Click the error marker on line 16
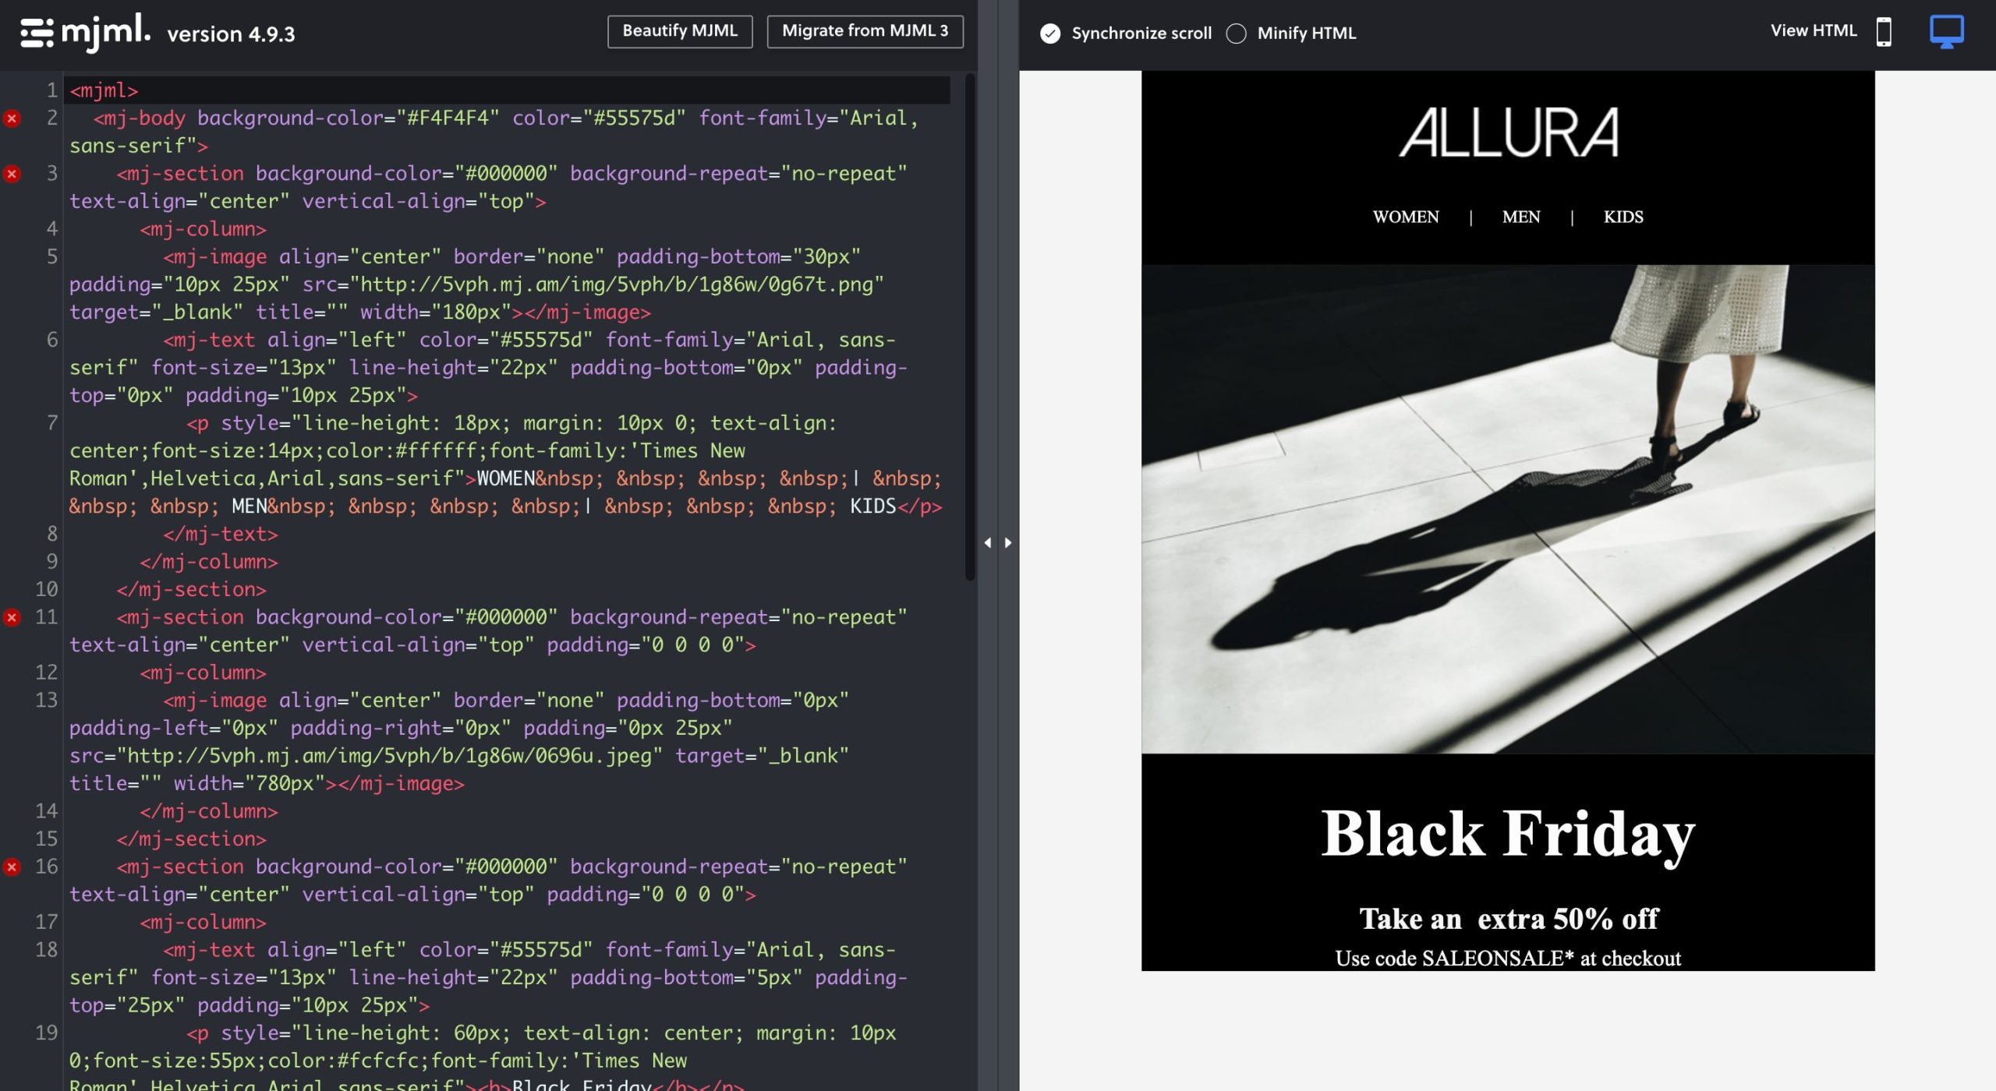1996x1091 pixels. (x=12, y=867)
